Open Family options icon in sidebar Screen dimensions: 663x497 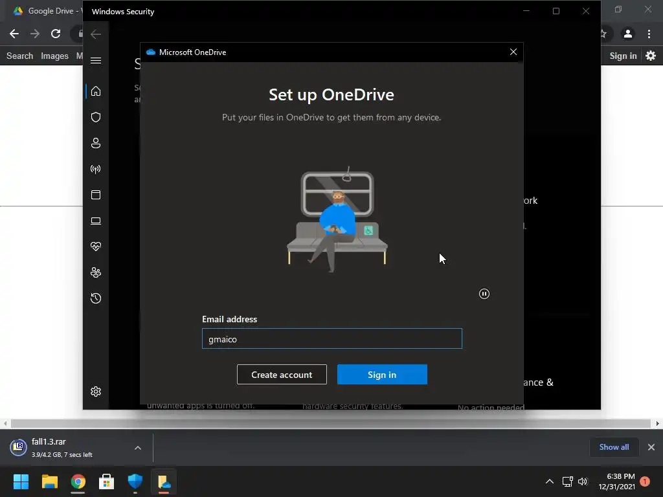(96, 272)
